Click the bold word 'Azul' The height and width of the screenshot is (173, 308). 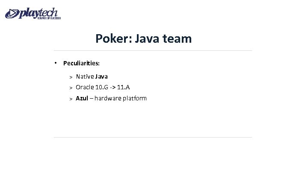(x=82, y=98)
